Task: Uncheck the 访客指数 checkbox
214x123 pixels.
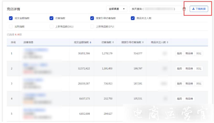Action: click(x=51, y=18)
